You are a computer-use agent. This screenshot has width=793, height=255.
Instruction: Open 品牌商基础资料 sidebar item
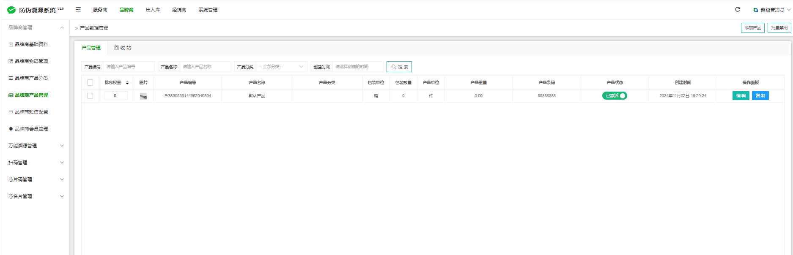pos(31,44)
